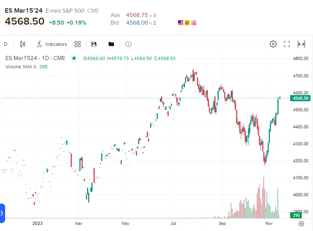Click the time axis target icon bottom right
The height and width of the screenshot is (231, 313).
click(301, 224)
